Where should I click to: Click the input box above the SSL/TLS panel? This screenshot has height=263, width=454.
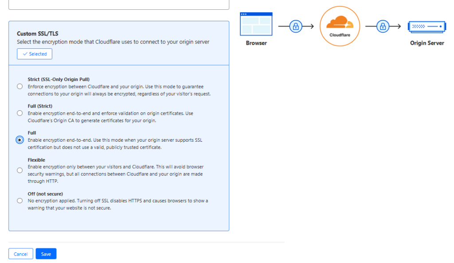pos(119,4)
